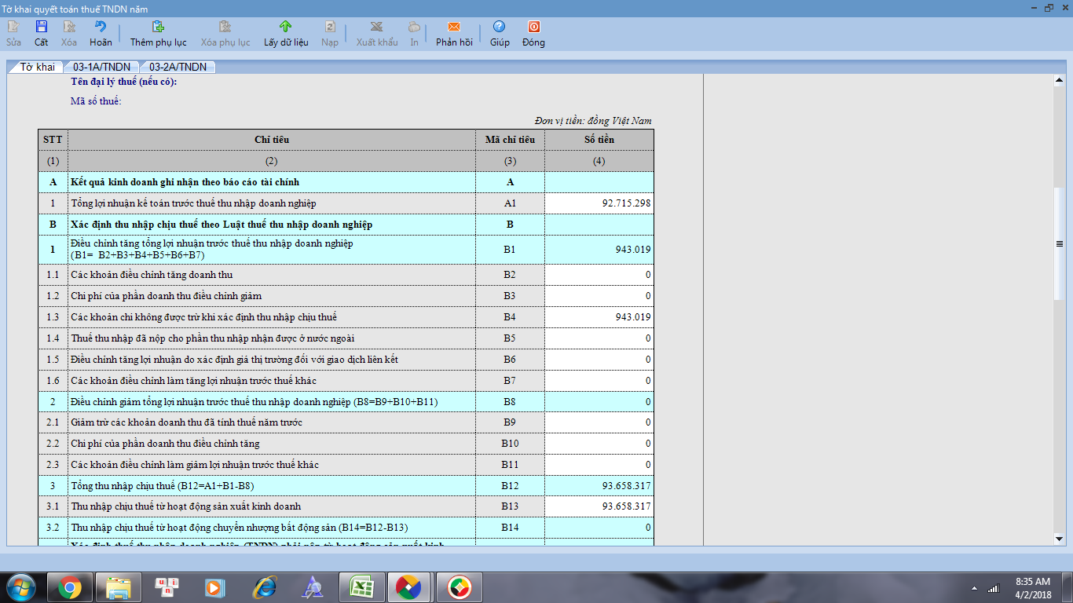Click the B4 amount field 943.019
Viewport: 1073px width, 603px height.
point(599,317)
